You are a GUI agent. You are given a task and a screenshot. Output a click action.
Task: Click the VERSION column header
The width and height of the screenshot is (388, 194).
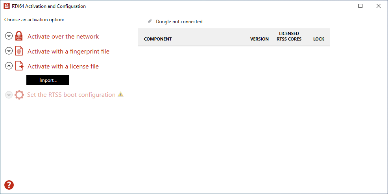pos(259,39)
